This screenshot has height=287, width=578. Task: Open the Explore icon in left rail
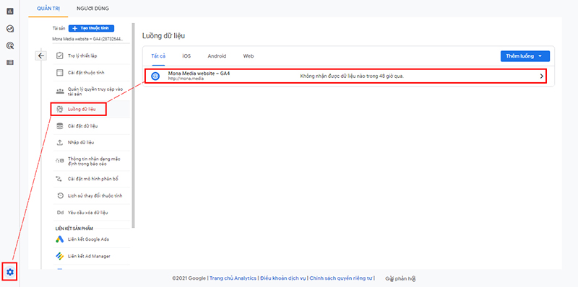10,29
